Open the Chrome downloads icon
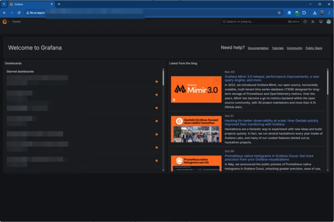The image size is (334, 222). tap(315, 13)
